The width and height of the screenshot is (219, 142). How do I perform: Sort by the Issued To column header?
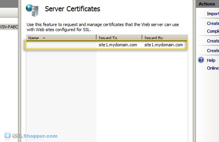(119, 38)
